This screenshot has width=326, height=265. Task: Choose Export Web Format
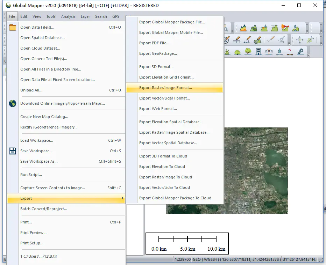[175, 109]
